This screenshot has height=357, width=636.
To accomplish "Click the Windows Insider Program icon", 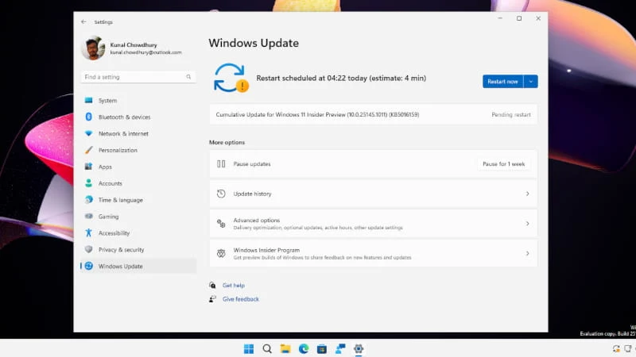I will (x=221, y=253).
